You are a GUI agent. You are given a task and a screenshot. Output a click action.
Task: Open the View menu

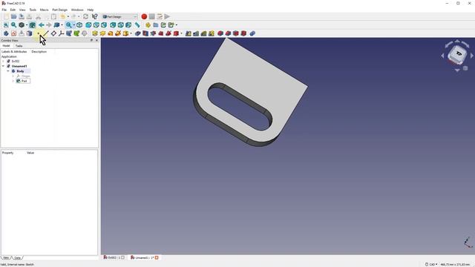22,10
